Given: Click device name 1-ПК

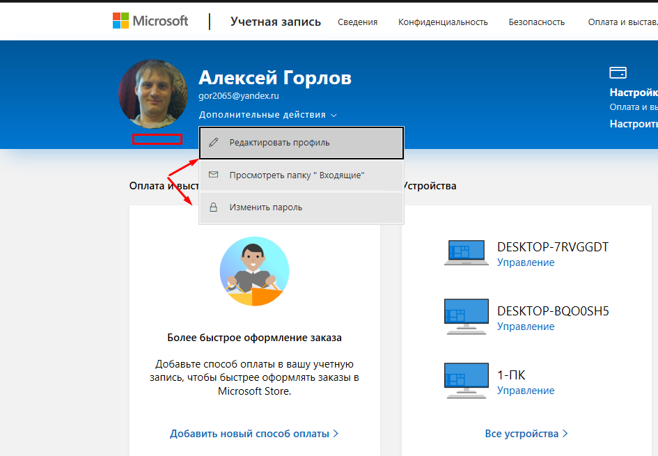Looking at the screenshot, I should point(511,375).
